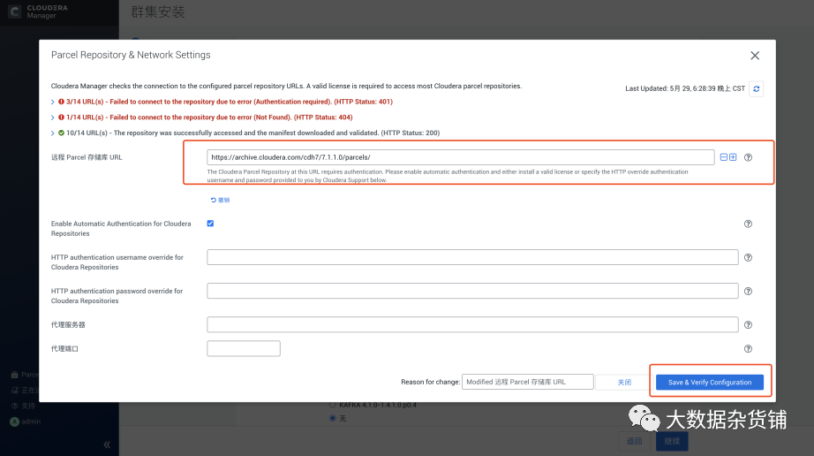The width and height of the screenshot is (814, 456).
Task: Open help for 代理服务器 field
Action: pos(748,325)
